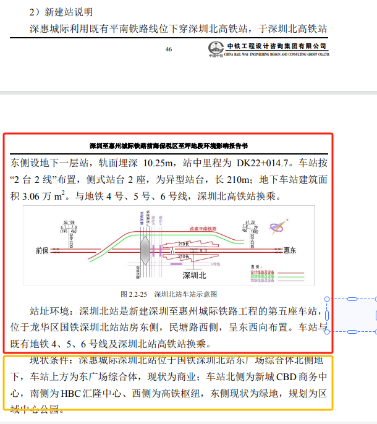Image resolution: width=377 pixels, height=424 pixels.
Task: Click the top-middle pill-shaped selection handle
Action: (x=352, y=299)
